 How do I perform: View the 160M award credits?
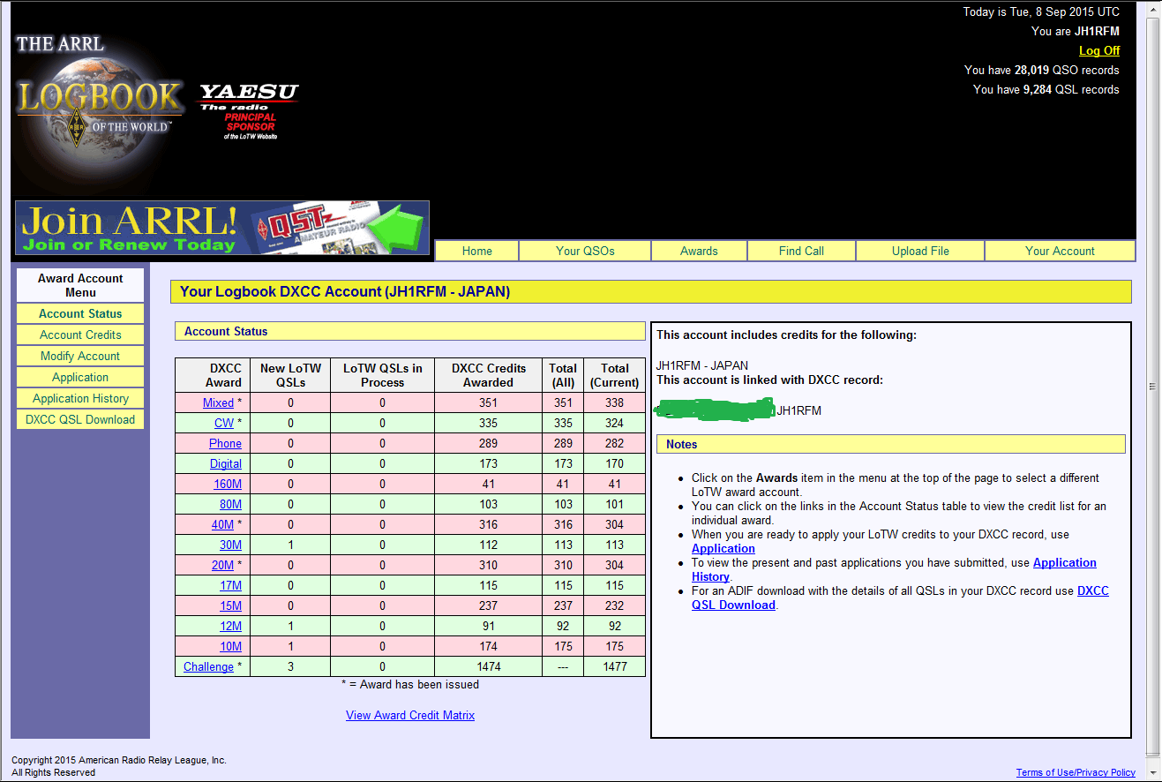point(227,484)
